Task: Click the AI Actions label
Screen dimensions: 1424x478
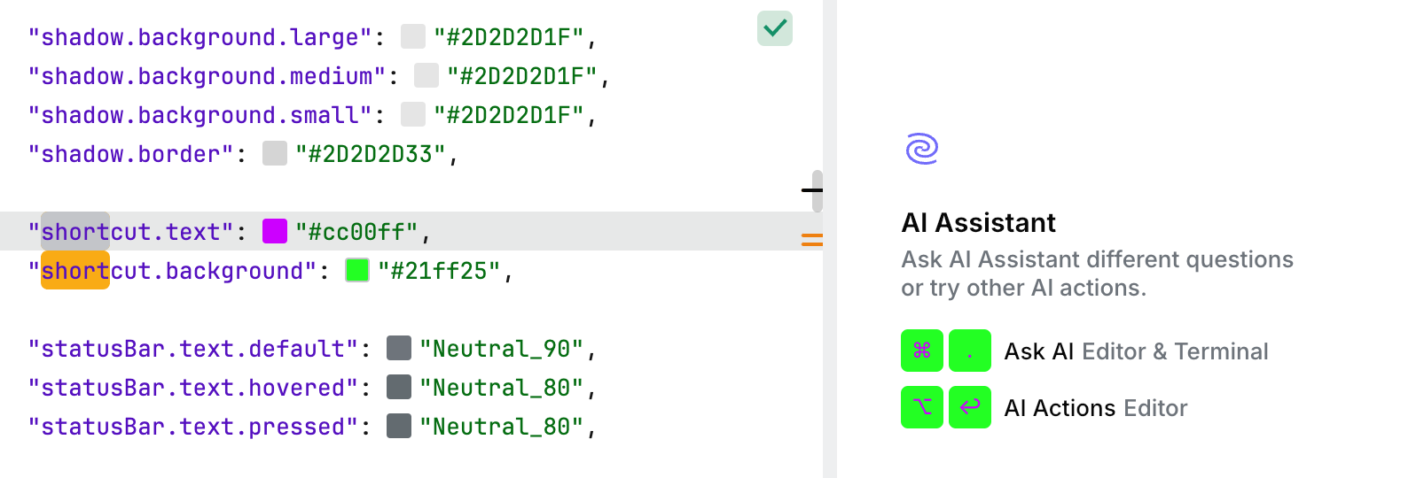Action: [1060, 408]
